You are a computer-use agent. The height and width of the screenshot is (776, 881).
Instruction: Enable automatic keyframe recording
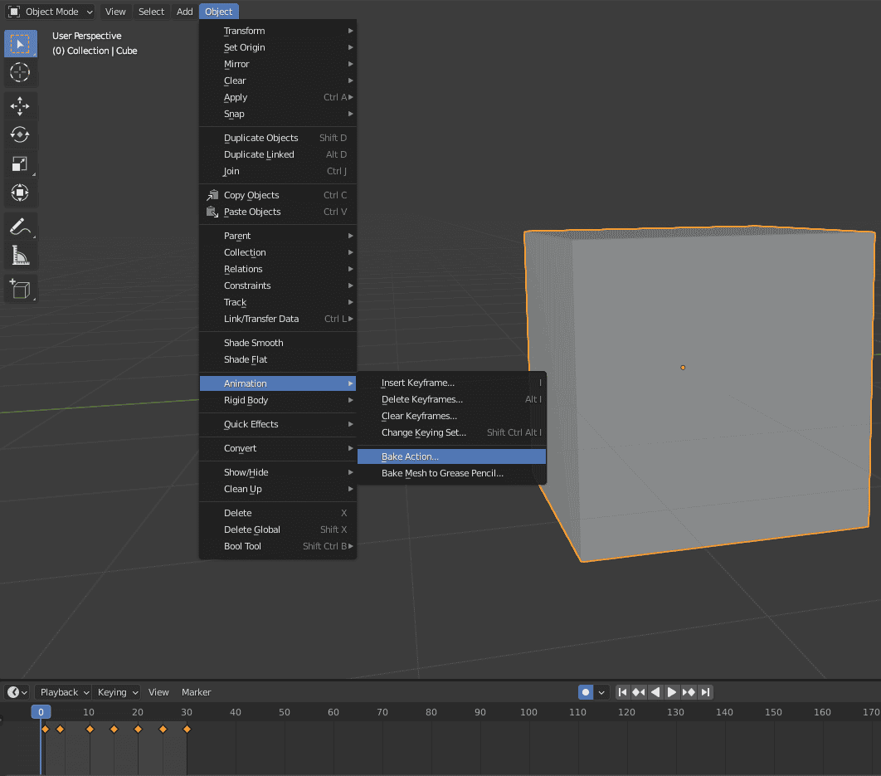tap(587, 692)
